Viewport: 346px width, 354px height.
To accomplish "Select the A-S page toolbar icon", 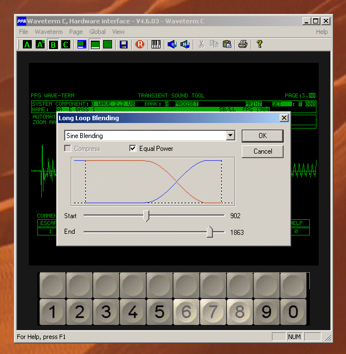I will (x=40, y=45).
